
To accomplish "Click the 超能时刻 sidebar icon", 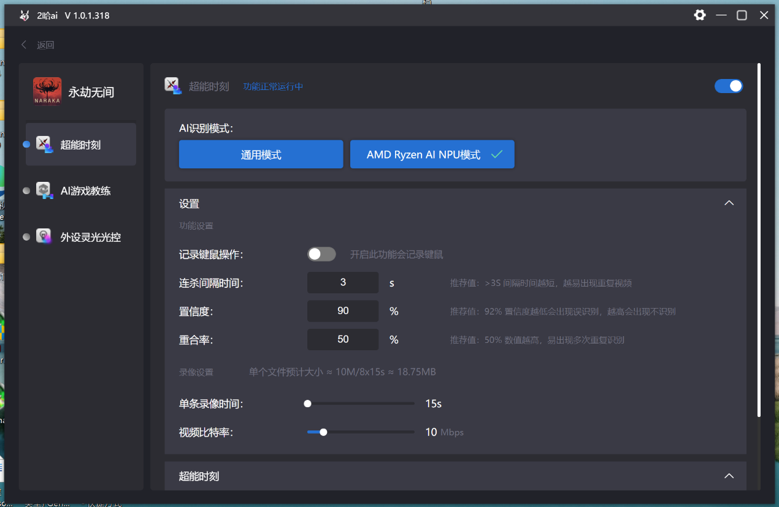I will coord(44,145).
